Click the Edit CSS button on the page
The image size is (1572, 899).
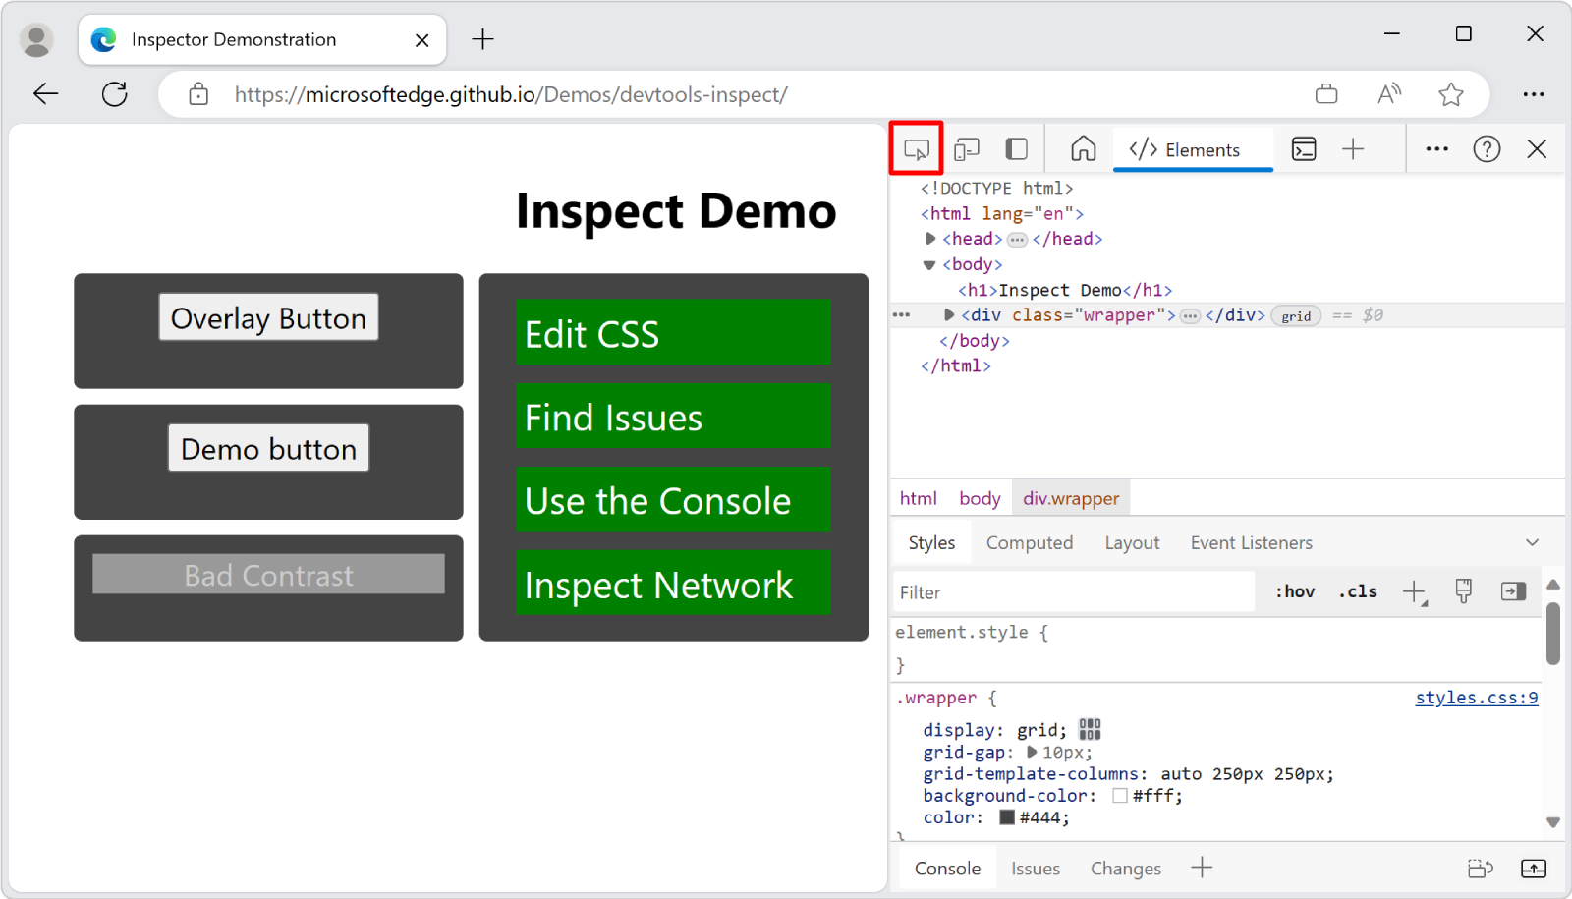672,334
